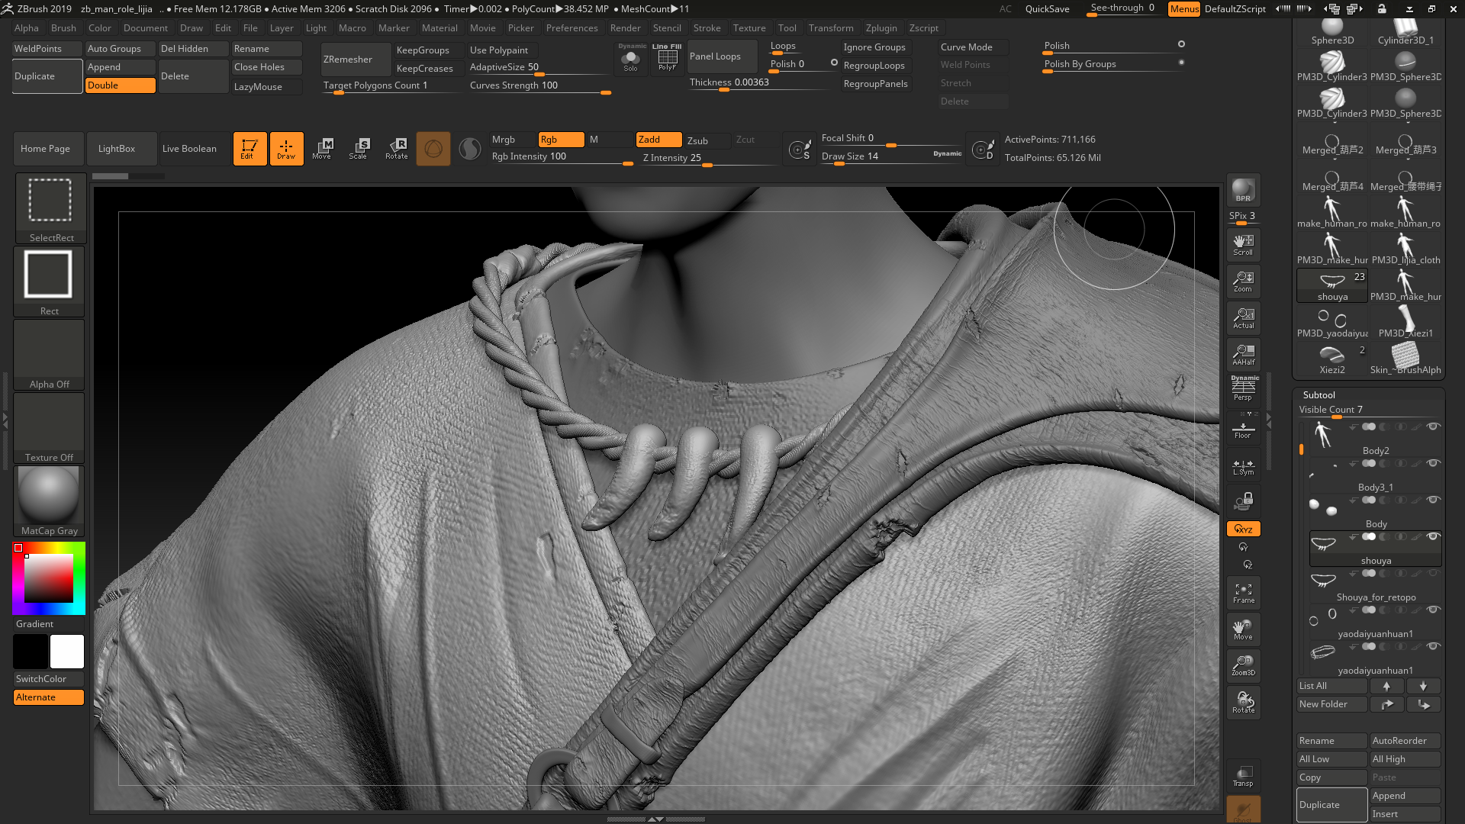Toggle Persp perspective view icon
The width and height of the screenshot is (1465, 824).
pos(1243,388)
